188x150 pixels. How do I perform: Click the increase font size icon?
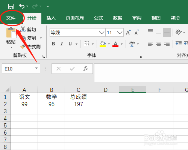tap(128, 32)
